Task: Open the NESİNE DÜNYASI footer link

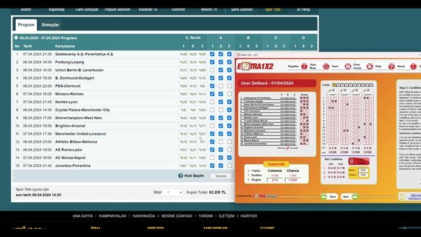Action: pyautogui.click(x=177, y=216)
